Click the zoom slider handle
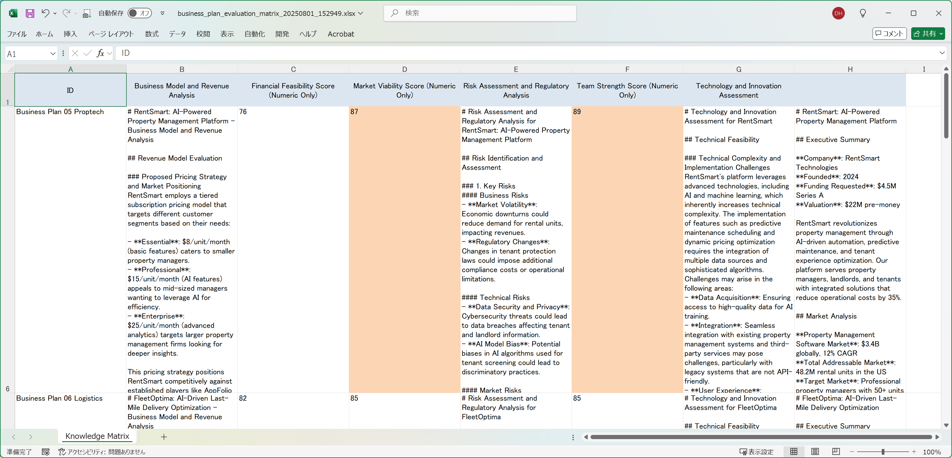952x458 pixels. pos(883,452)
